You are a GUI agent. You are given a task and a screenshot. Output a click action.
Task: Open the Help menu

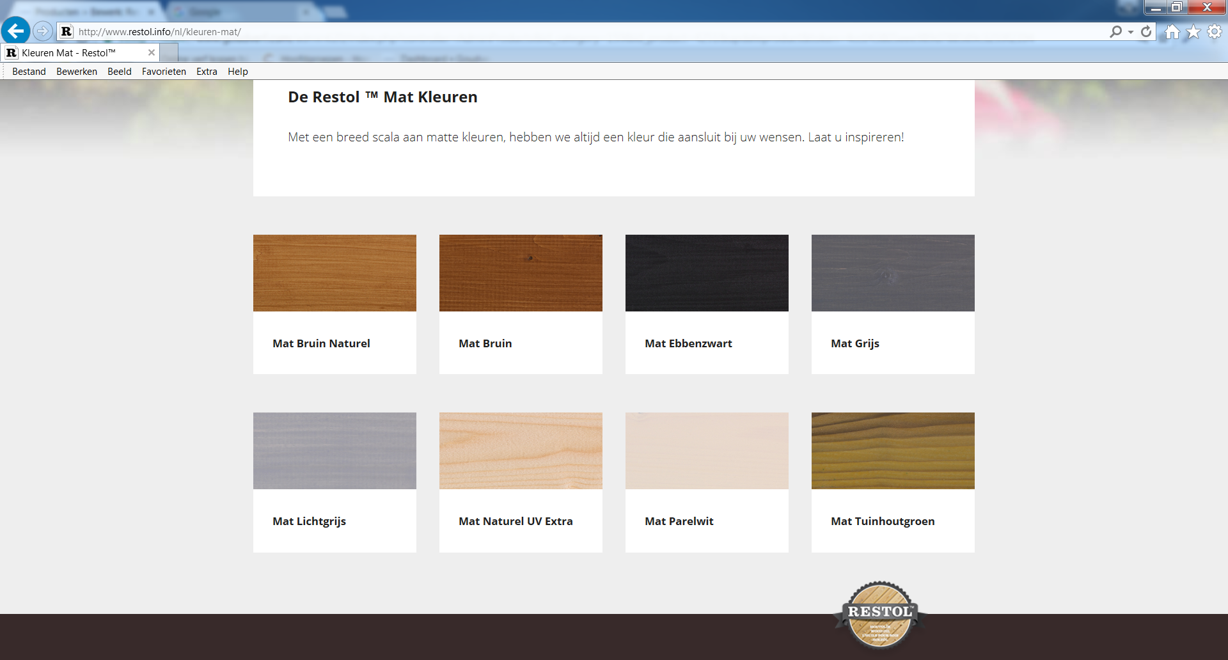[x=238, y=72]
